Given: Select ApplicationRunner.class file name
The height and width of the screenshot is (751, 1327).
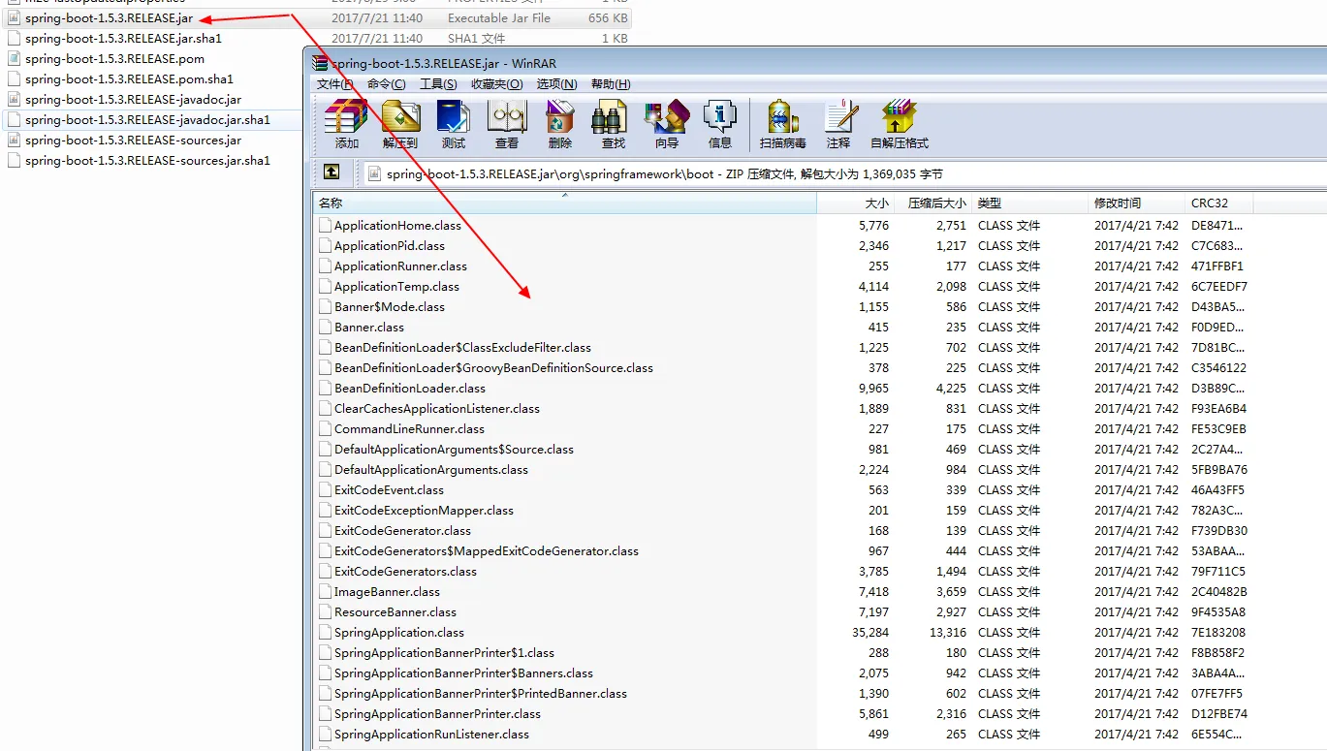Looking at the screenshot, I should pos(400,266).
